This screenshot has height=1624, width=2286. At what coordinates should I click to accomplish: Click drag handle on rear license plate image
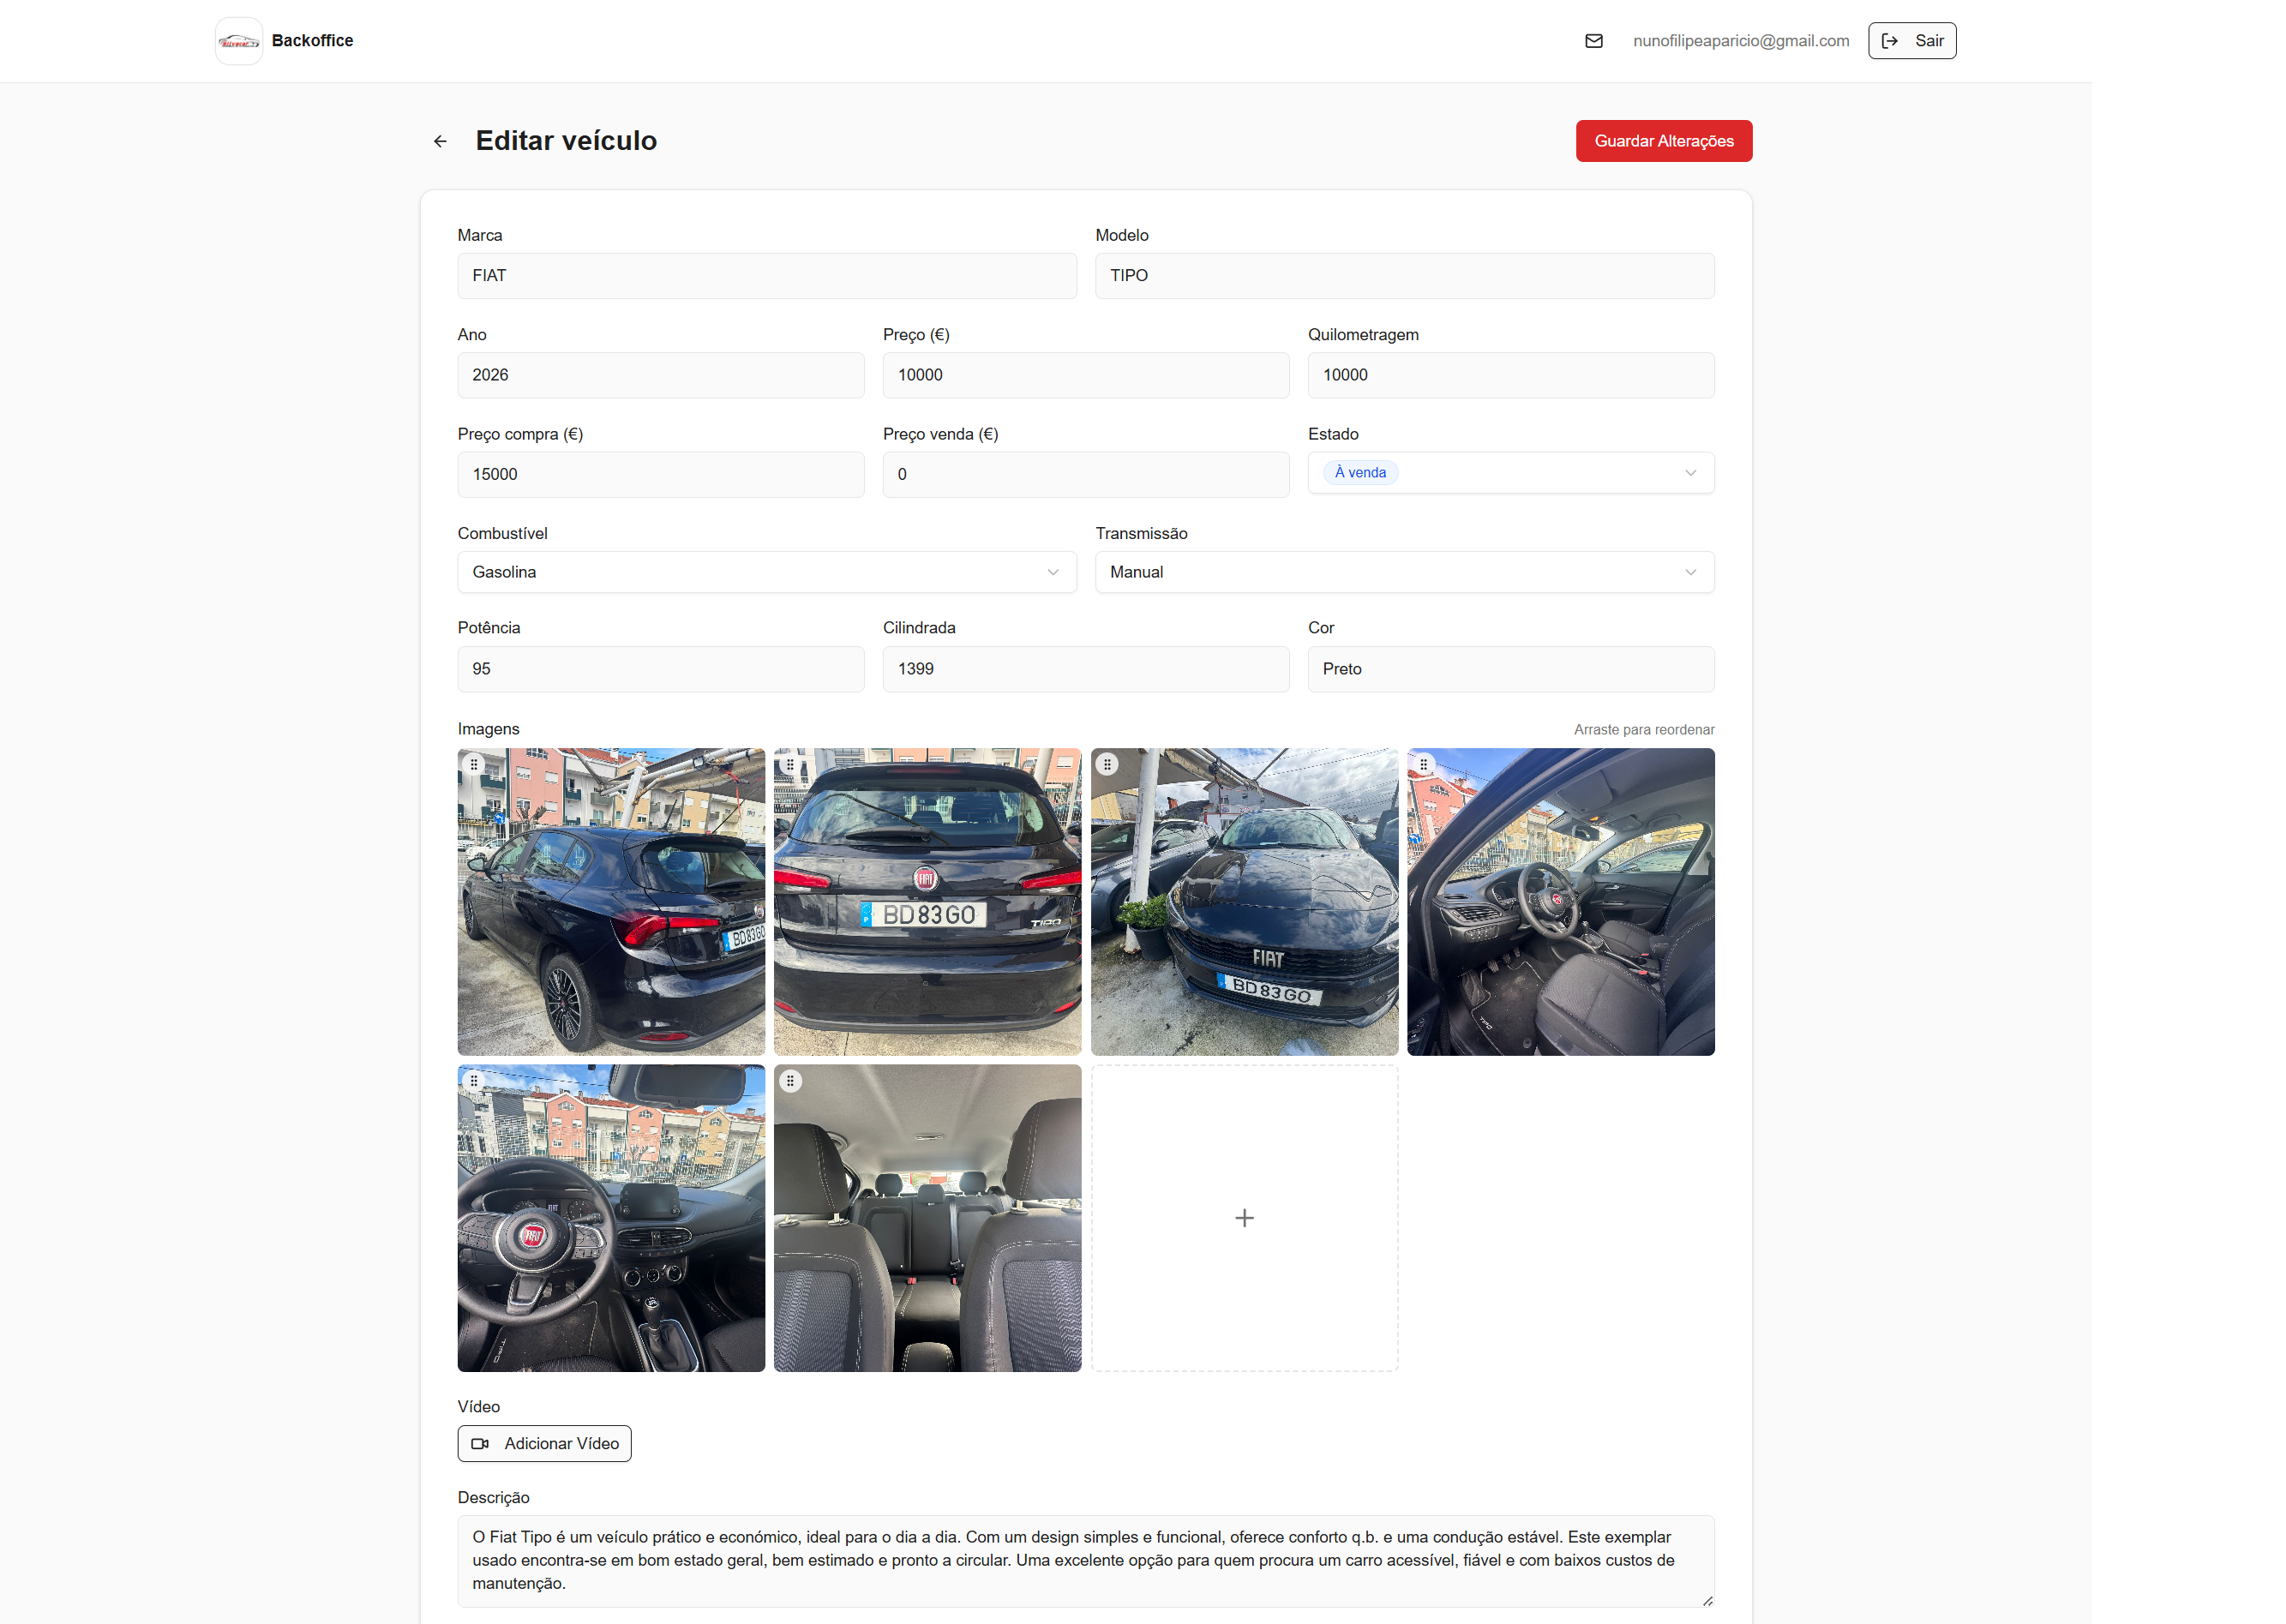[790, 765]
